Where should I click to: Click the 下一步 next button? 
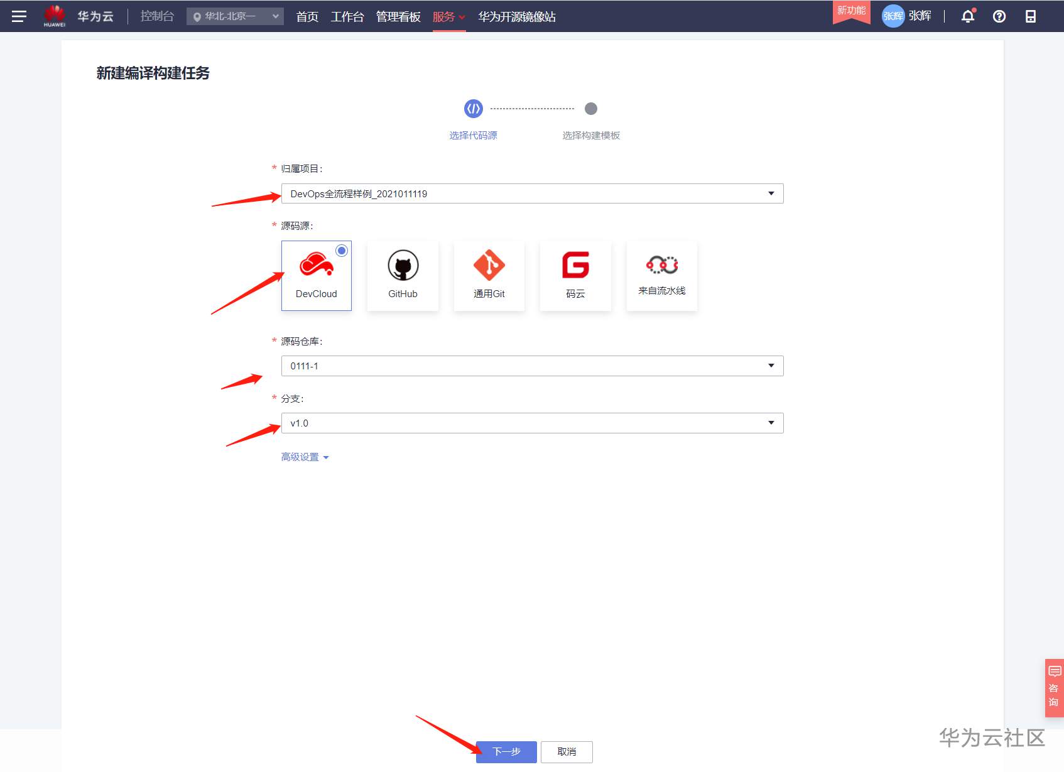click(506, 752)
